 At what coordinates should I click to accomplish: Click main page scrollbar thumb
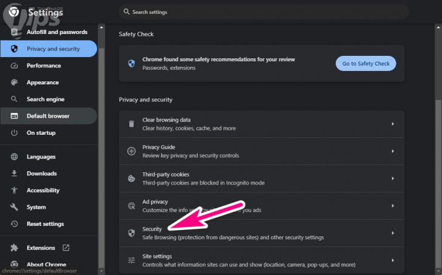click(x=438, y=185)
